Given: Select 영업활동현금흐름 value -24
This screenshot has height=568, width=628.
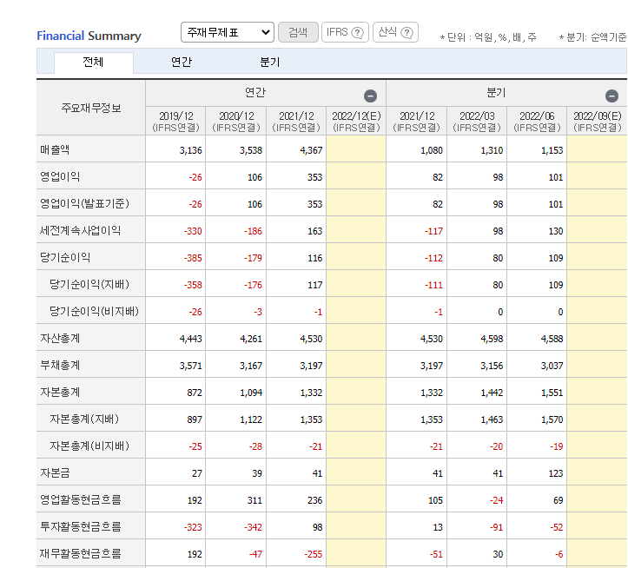Looking at the screenshot, I should pos(496,500).
